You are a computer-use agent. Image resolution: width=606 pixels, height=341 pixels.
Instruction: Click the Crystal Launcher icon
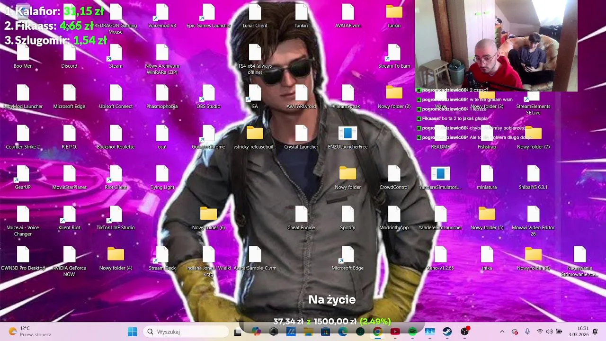pyautogui.click(x=301, y=137)
